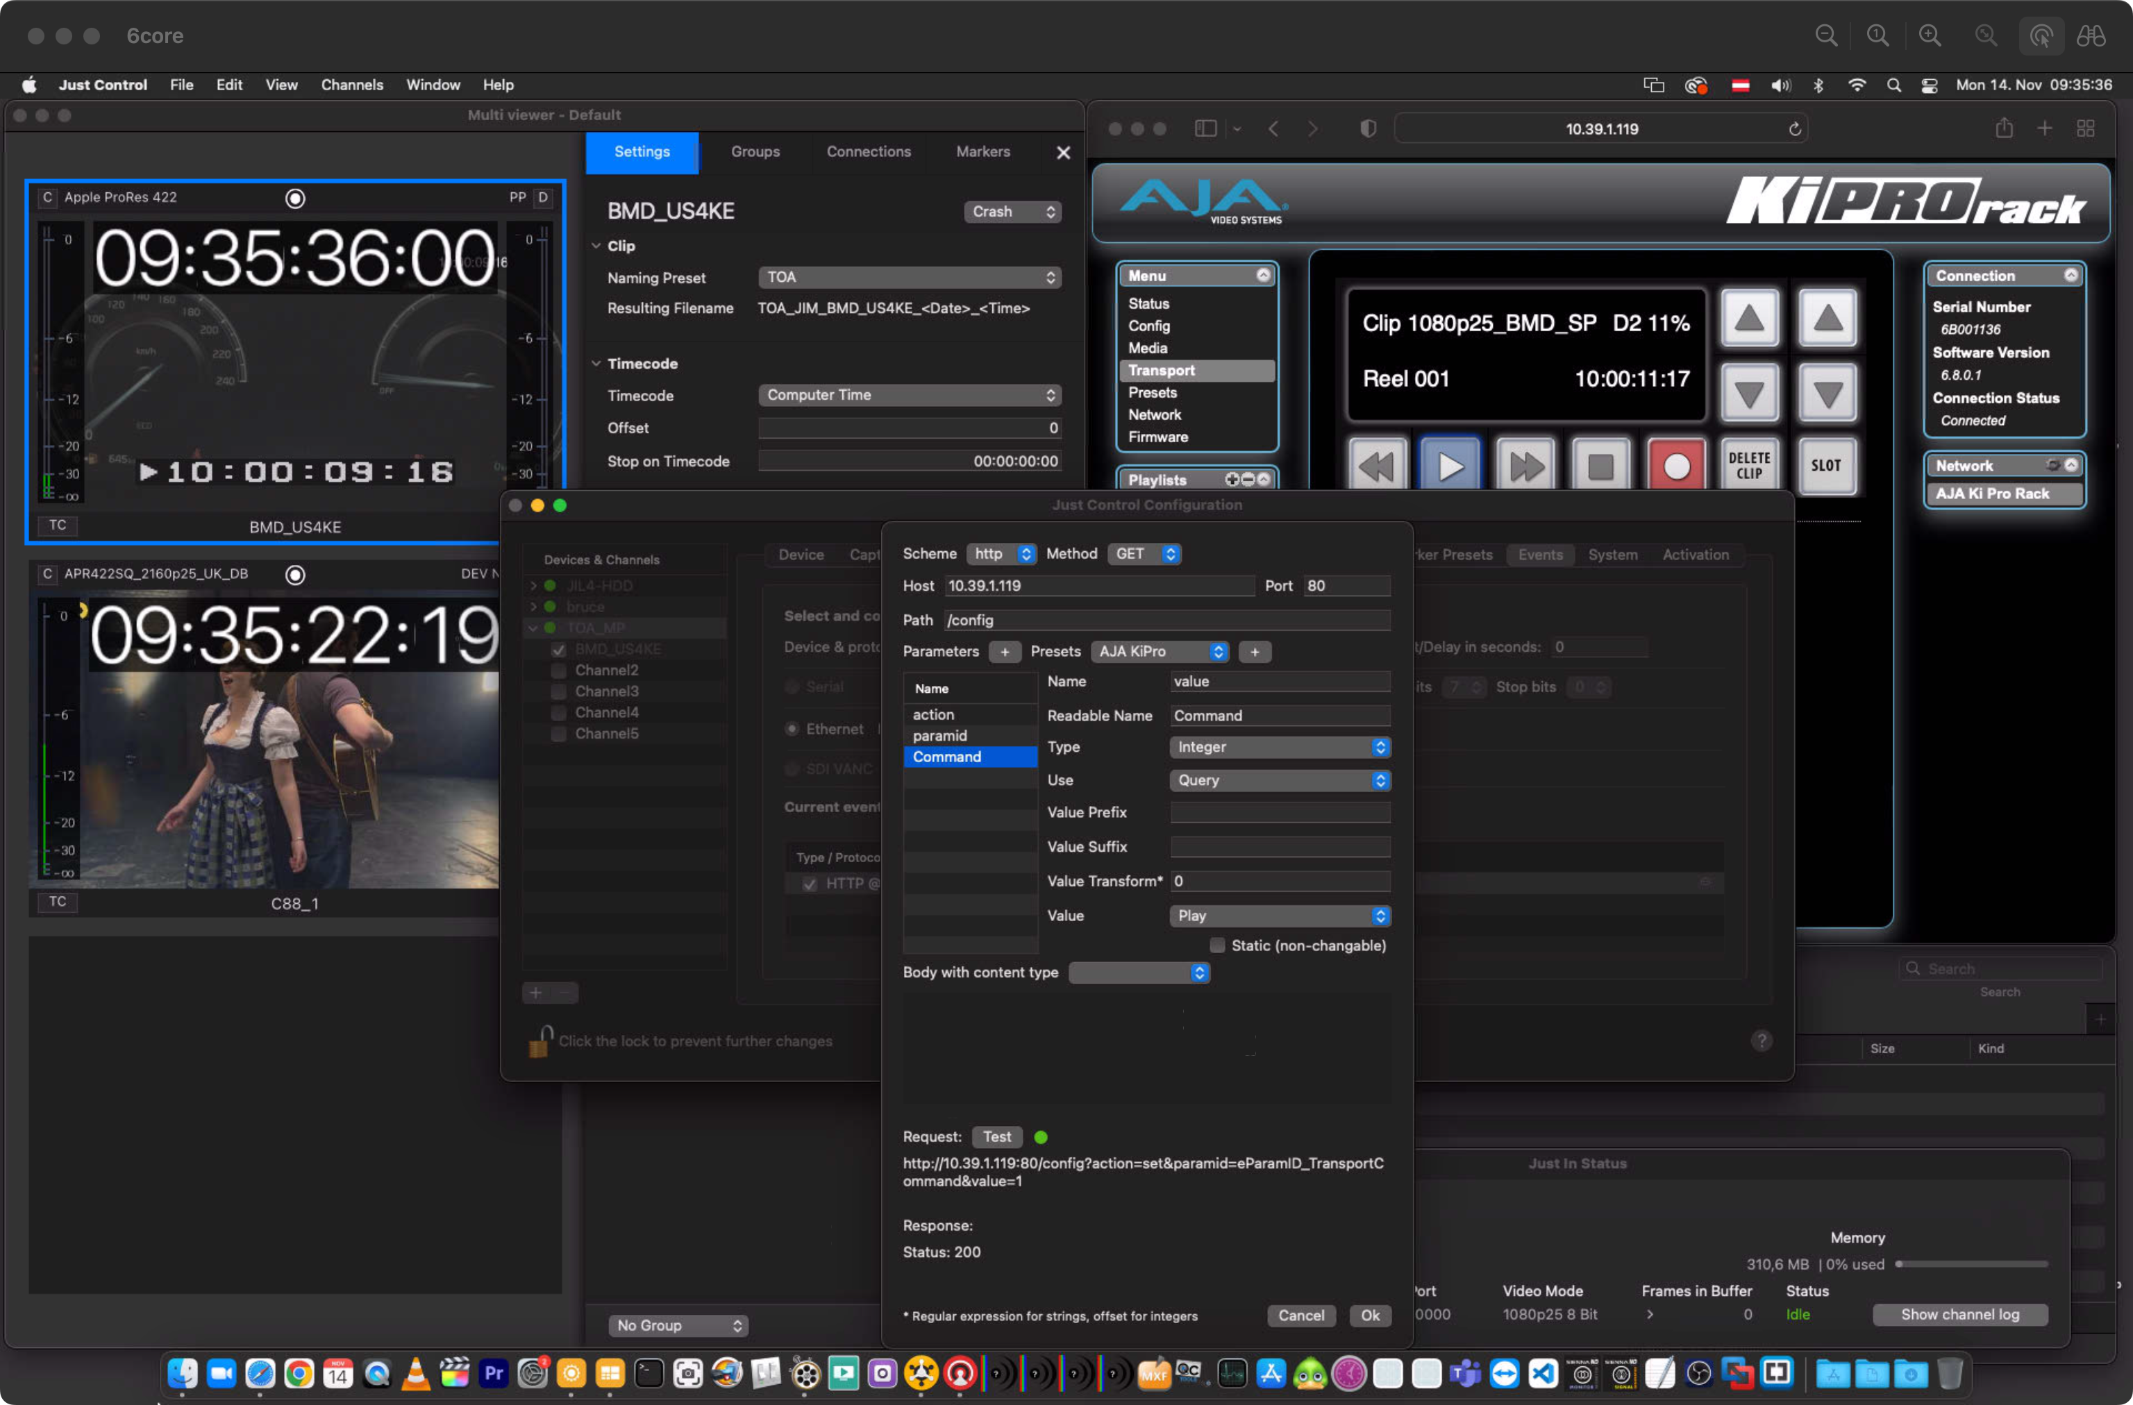The width and height of the screenshot is (2133, 1405).
Task: Add a parameter with the Parameters plus button
Action: (x=1005, y=651)
